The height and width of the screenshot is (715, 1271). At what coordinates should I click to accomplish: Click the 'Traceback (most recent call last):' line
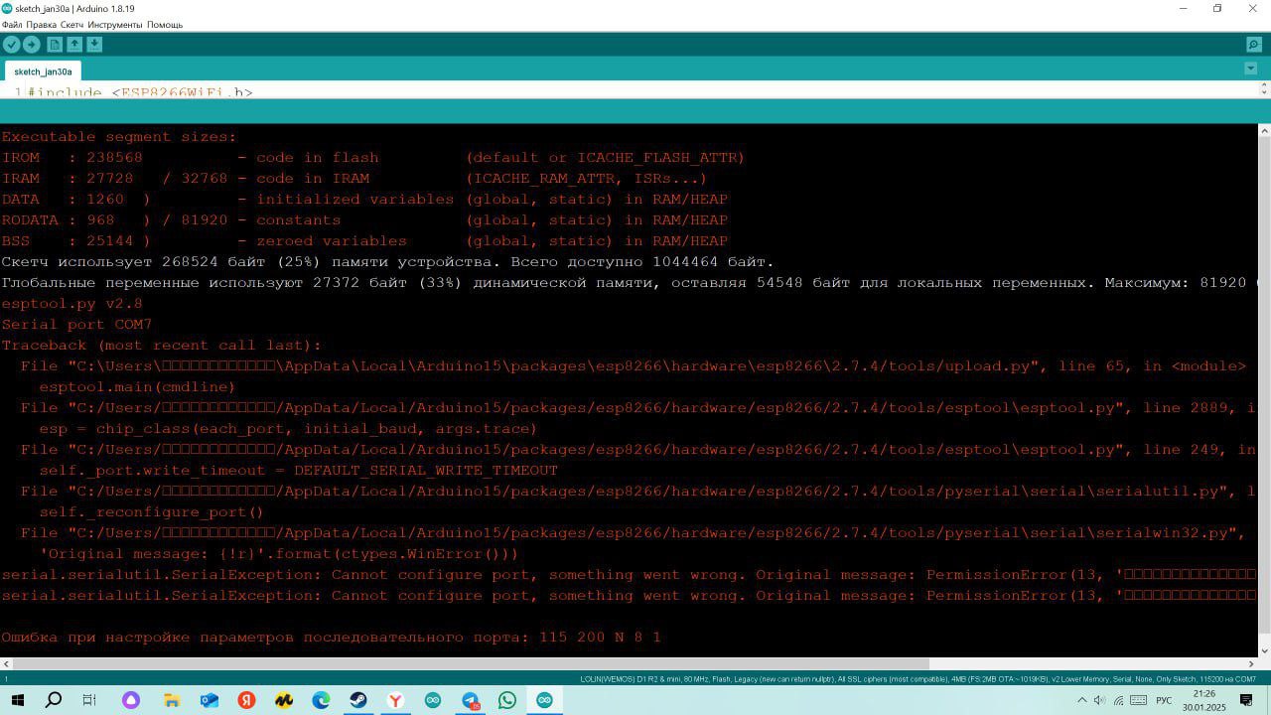(x=161, y=346)
